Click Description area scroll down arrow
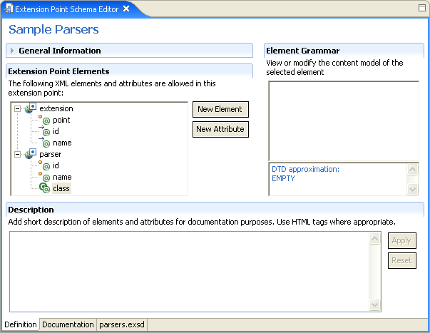Image resolution: width=430 pixels, height=333 pixels. pyautogui.click(x=374, y=304)
